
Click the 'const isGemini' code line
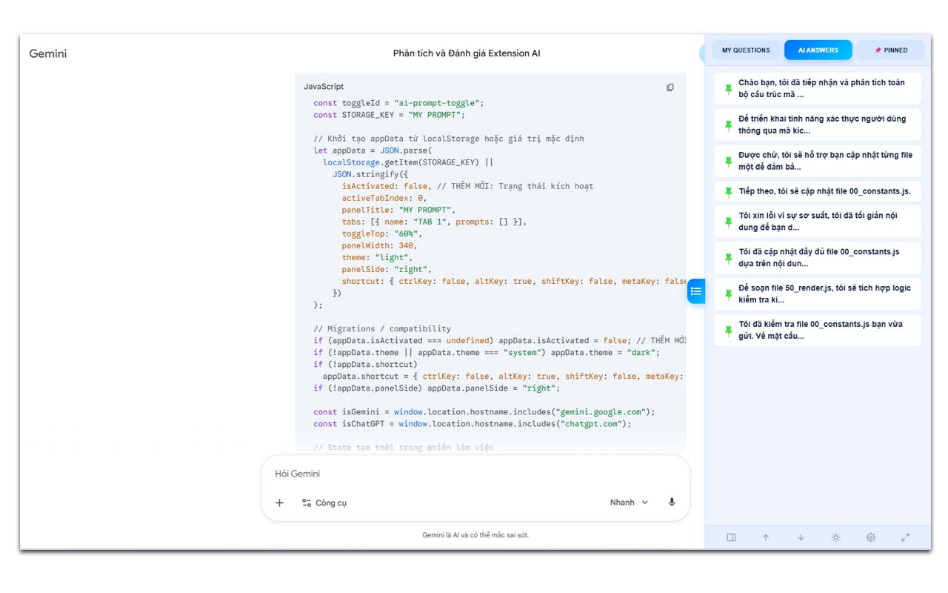pos(484,411)
